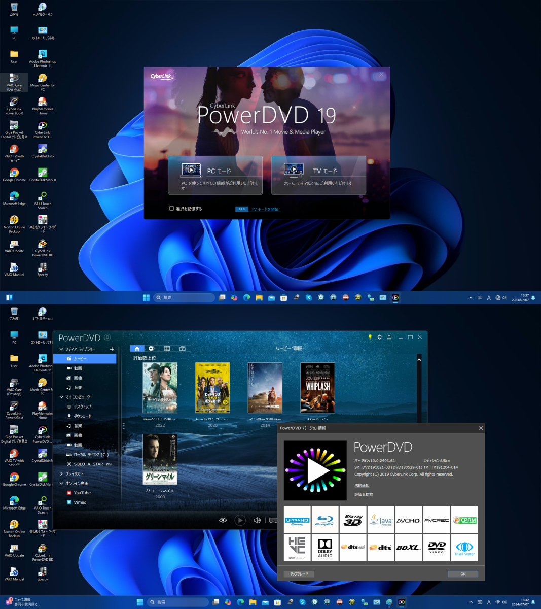Viewport: 541px width, 609px height.
Task: Select Google Chrome icon on desktop behind the launcher
Action: (14, 175)
